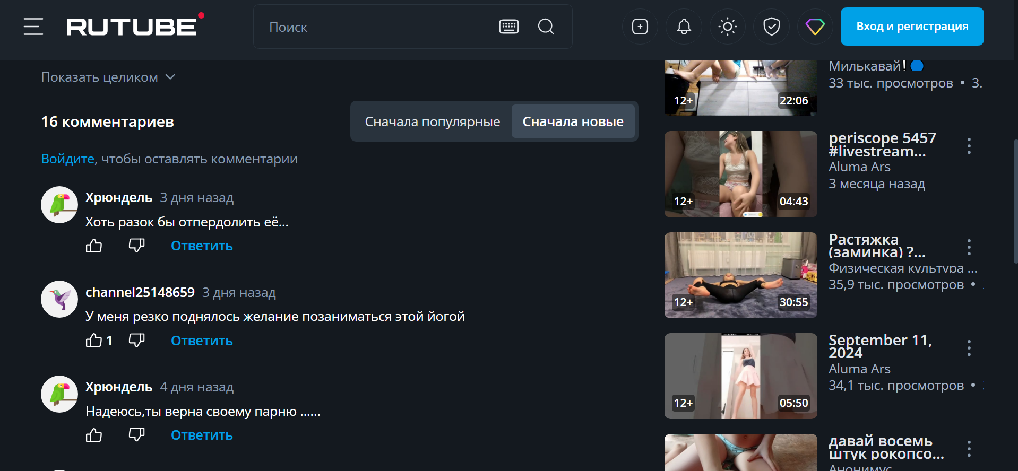Screen dimensions: 1018x471
Task: Click '35,9 тыс. просмотров' view count
Action: click(896, 285)
